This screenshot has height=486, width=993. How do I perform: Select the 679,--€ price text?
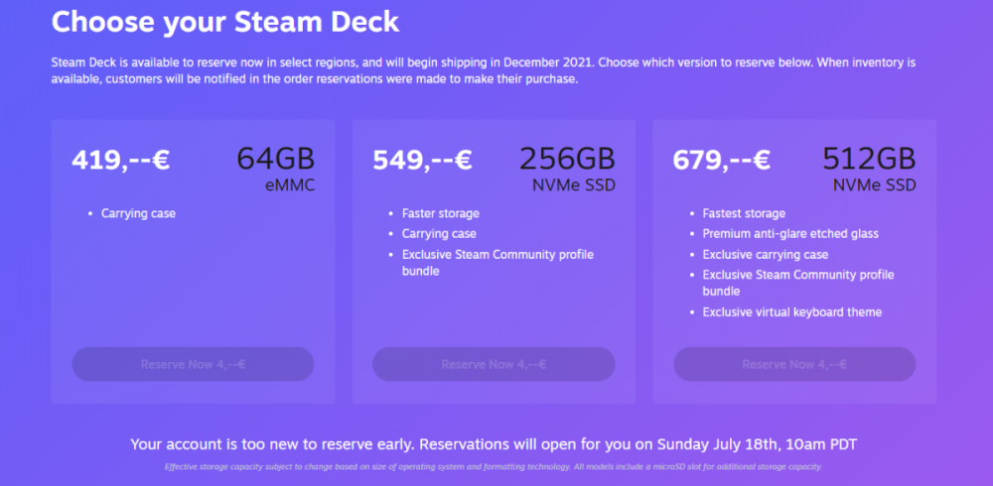pos(721,160)
